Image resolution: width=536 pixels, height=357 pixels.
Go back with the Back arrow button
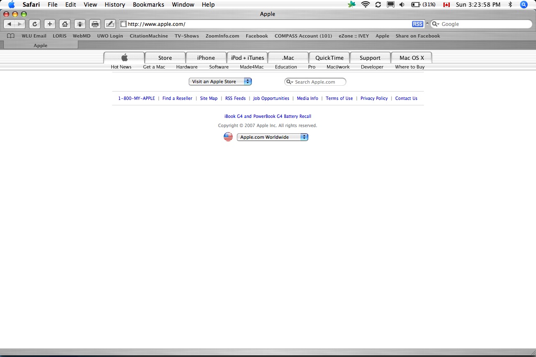tap(9, 24)
